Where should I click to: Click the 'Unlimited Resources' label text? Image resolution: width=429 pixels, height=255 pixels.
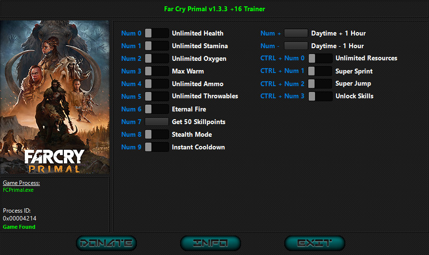(x=366, y=58)
